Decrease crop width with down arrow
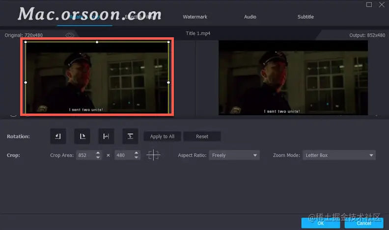389x230 pixels. coord(98,157)
